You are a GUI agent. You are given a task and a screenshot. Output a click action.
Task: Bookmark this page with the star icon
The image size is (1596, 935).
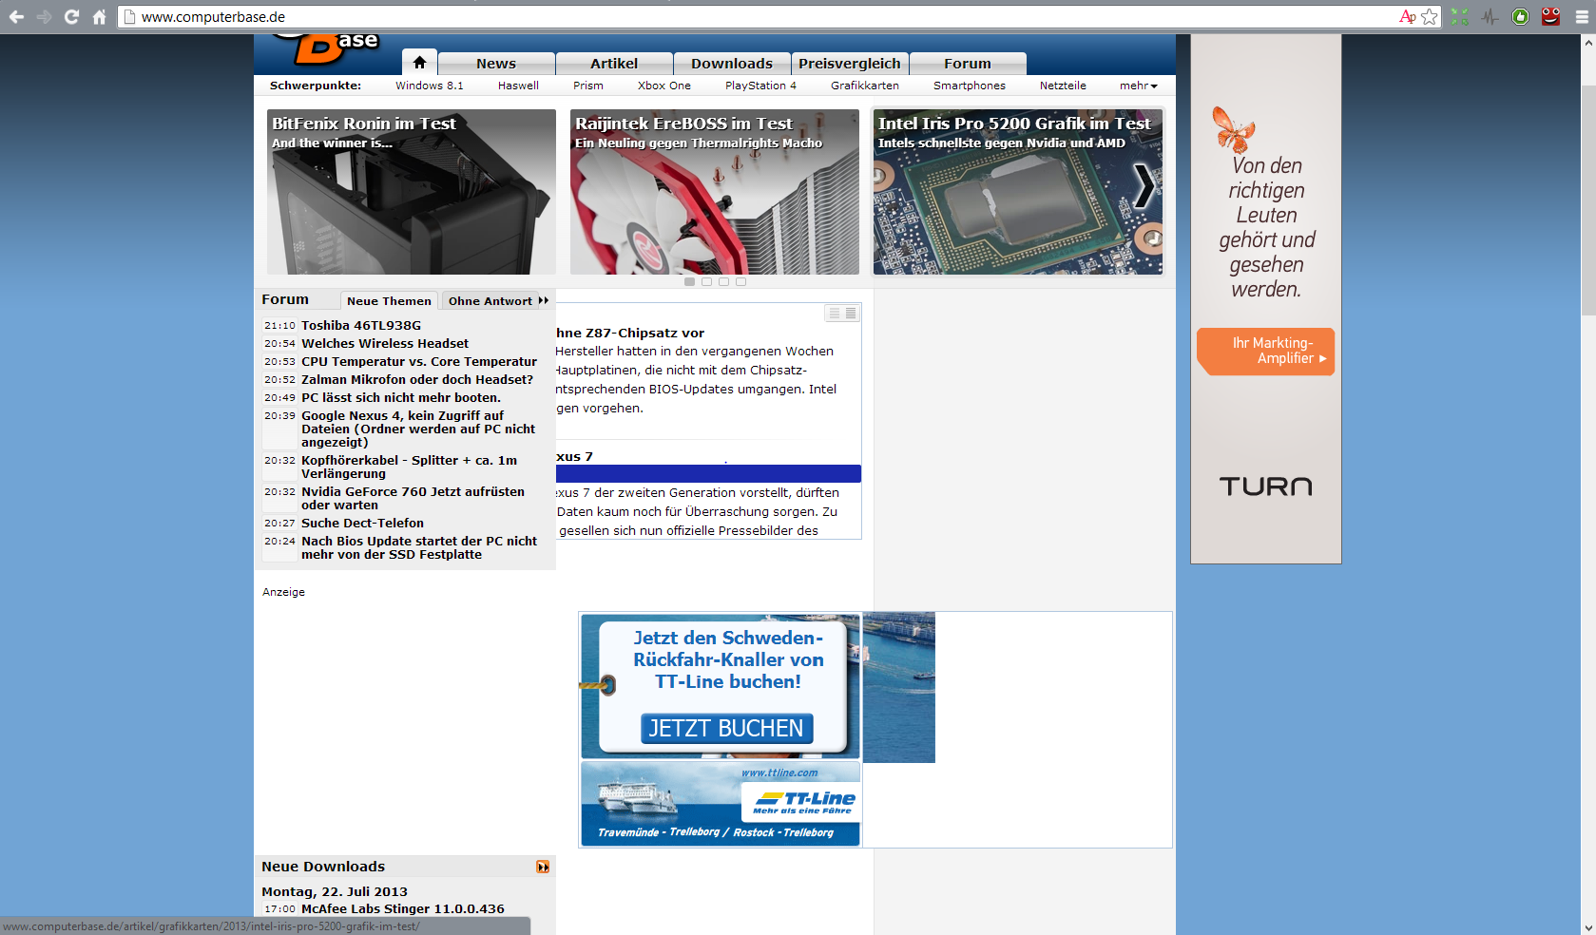1429,17
